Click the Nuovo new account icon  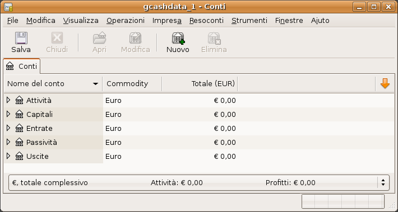point(178,38)
